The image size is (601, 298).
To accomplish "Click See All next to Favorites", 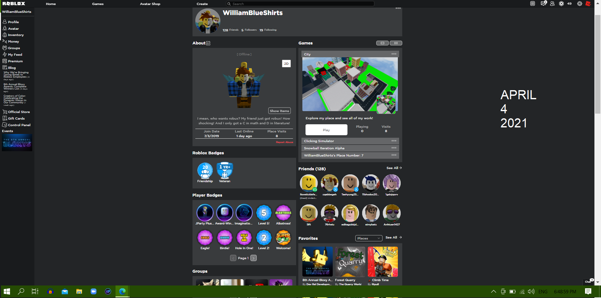I will tap(393, 237).
